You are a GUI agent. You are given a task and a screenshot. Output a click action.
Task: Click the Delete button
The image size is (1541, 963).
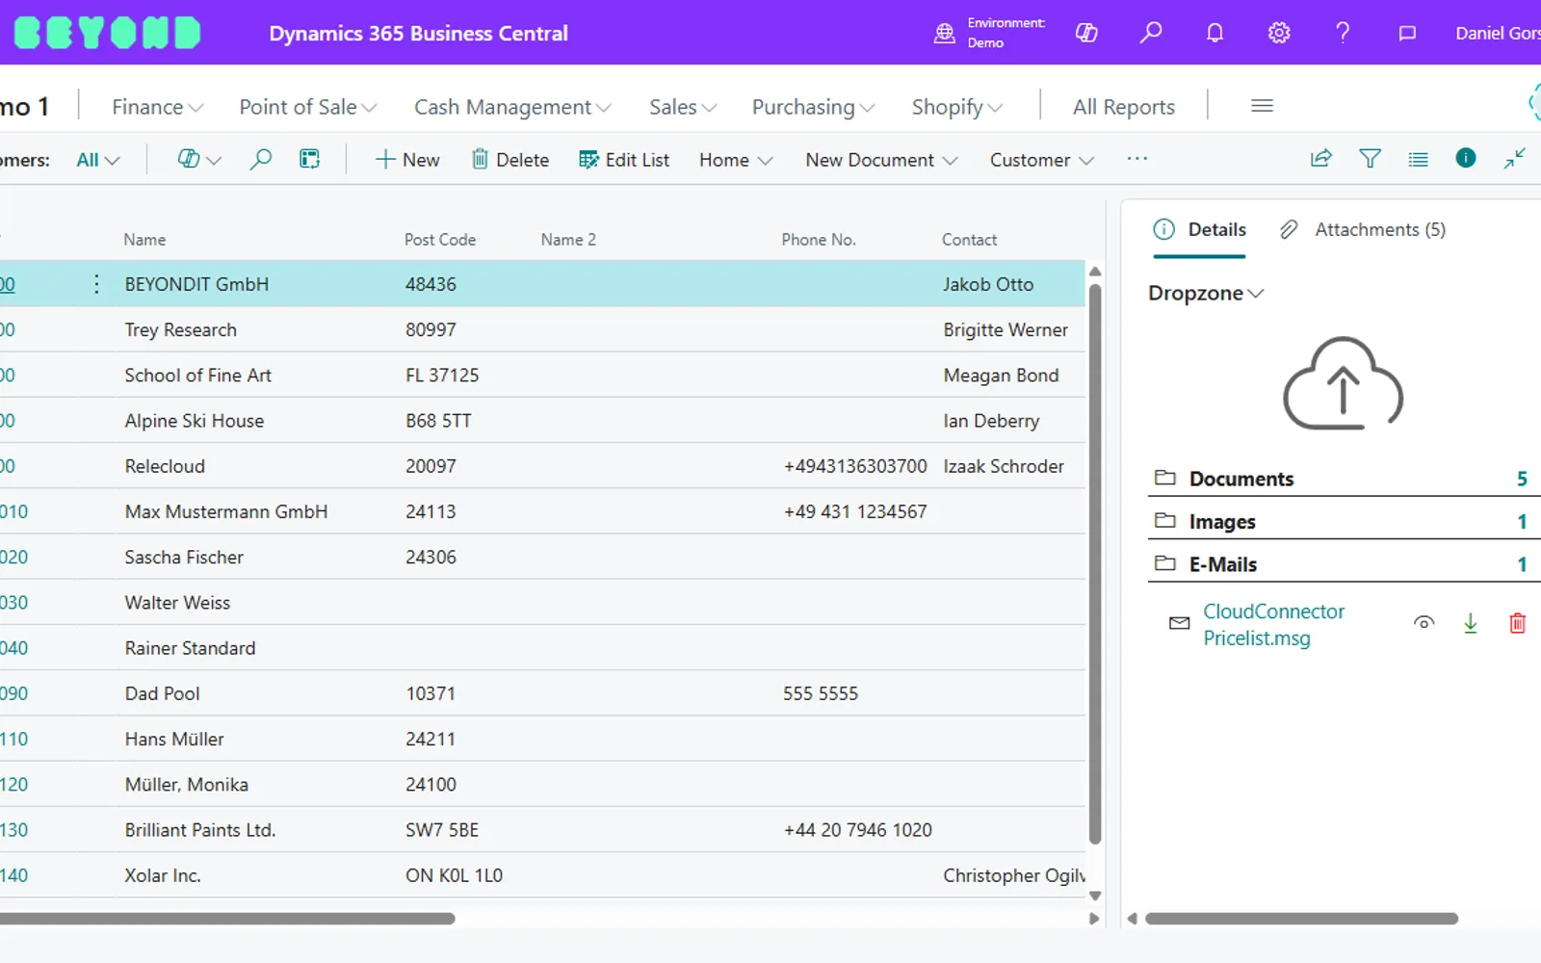[x=509, y=160]
